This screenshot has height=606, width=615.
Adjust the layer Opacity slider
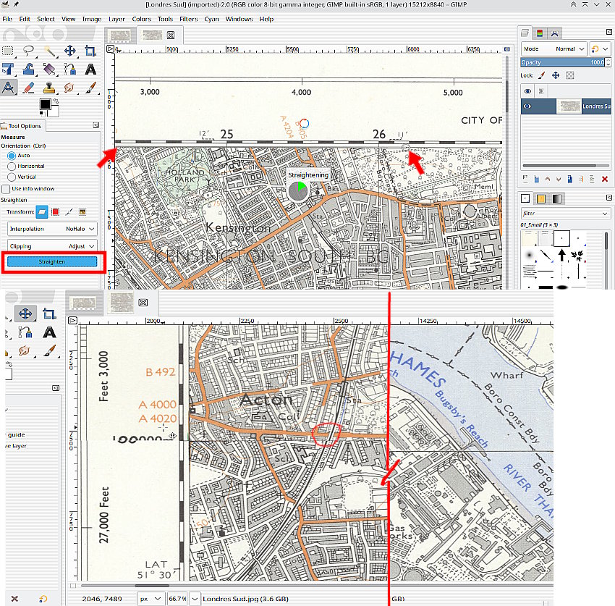click(x=562, y=63)
